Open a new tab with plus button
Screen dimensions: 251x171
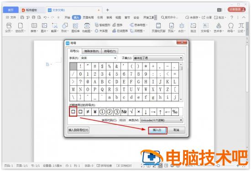(x=107, y=10)
